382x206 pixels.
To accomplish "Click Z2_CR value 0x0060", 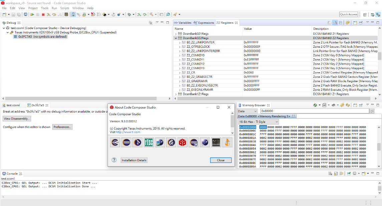I will click(249, 73).
